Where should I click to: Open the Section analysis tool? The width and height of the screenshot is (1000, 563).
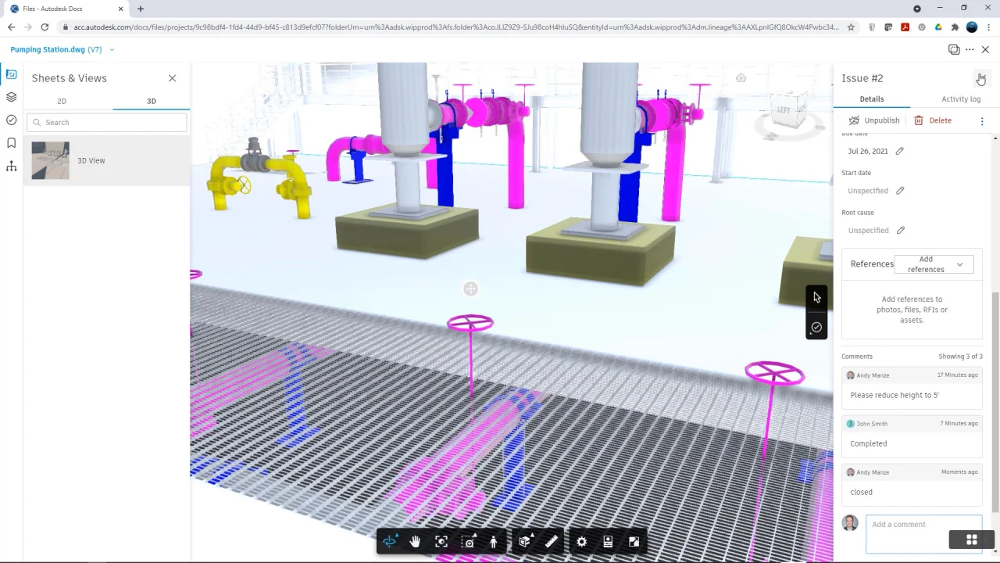pos(525,541)
